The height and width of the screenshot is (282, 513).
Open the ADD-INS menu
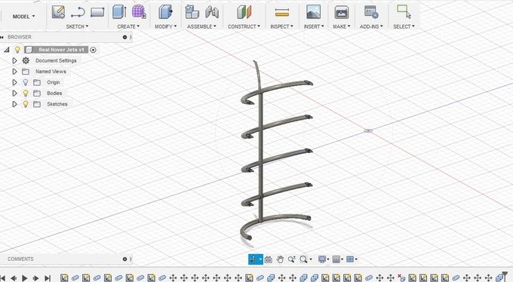pyautogui.click(x=371, y=26)
